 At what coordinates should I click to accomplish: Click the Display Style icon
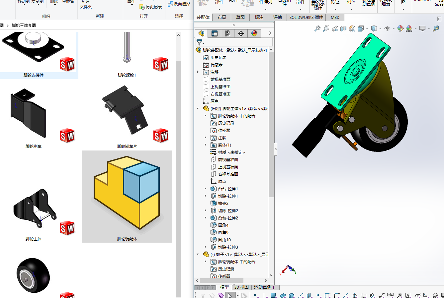pyautogui.click(x=374, y=29)
